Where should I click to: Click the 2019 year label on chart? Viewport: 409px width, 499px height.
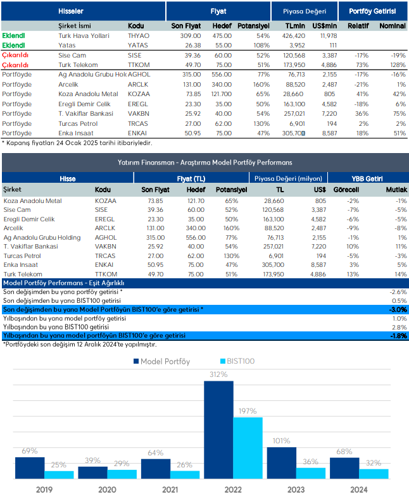coord(44,489)
